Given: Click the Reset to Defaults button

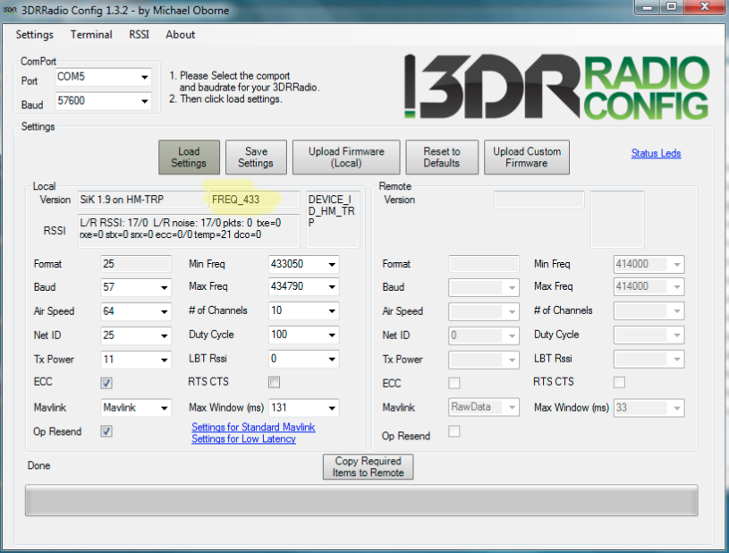Looking at the screenshot, I should coord(442,157).
